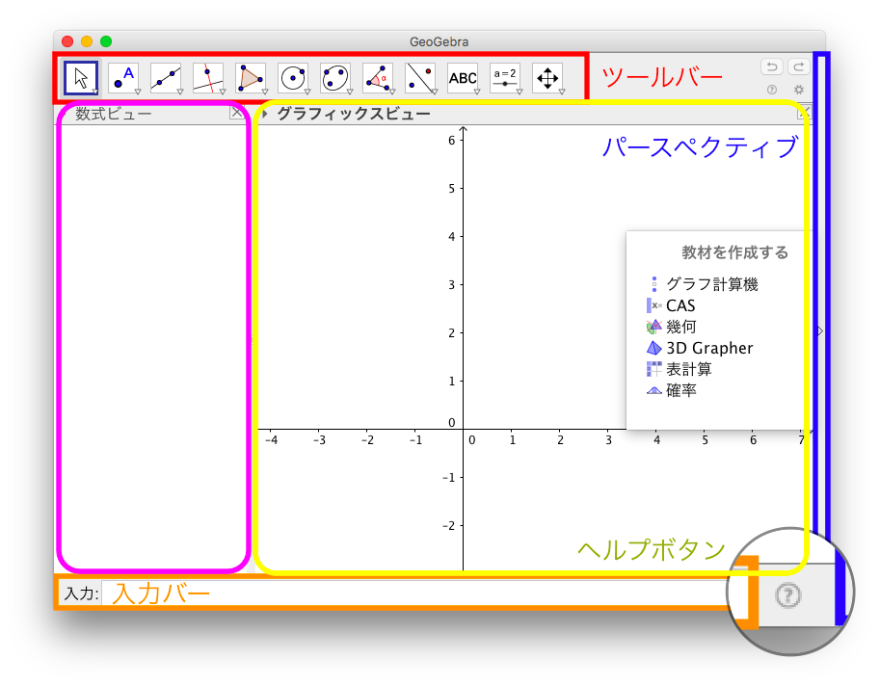879x686 pixels.
Task: Click the 教材を作成する link
Action: [734, 252]
